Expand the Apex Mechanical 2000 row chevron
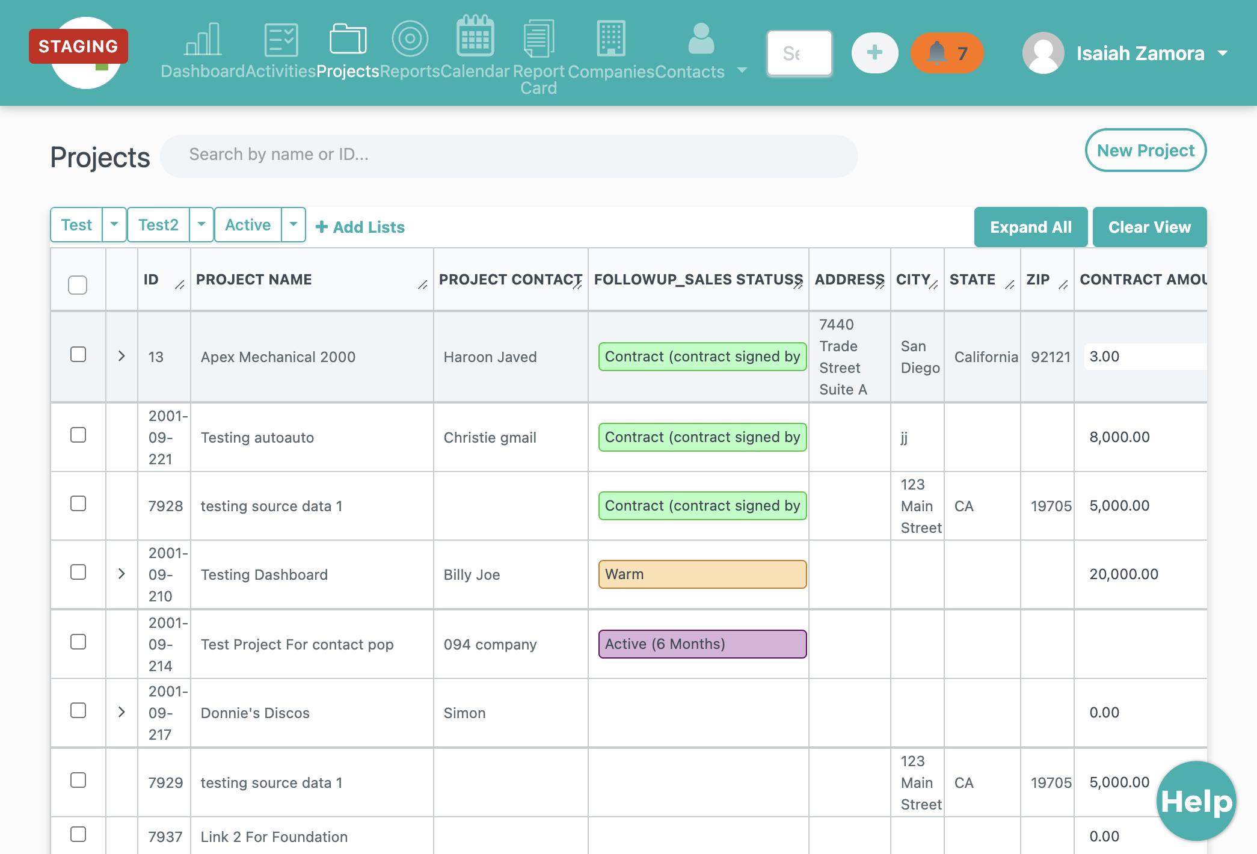1257x854 pixels. coord(121,356)
